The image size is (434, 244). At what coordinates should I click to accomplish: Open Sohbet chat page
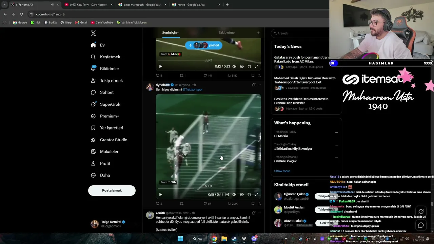[x=102, y=93]
